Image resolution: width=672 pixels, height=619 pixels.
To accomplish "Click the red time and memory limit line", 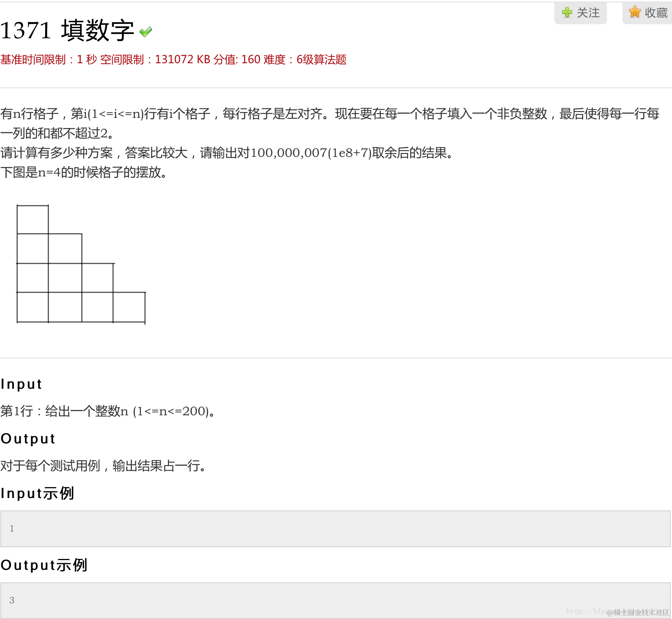I will click(x=173, y=60).
